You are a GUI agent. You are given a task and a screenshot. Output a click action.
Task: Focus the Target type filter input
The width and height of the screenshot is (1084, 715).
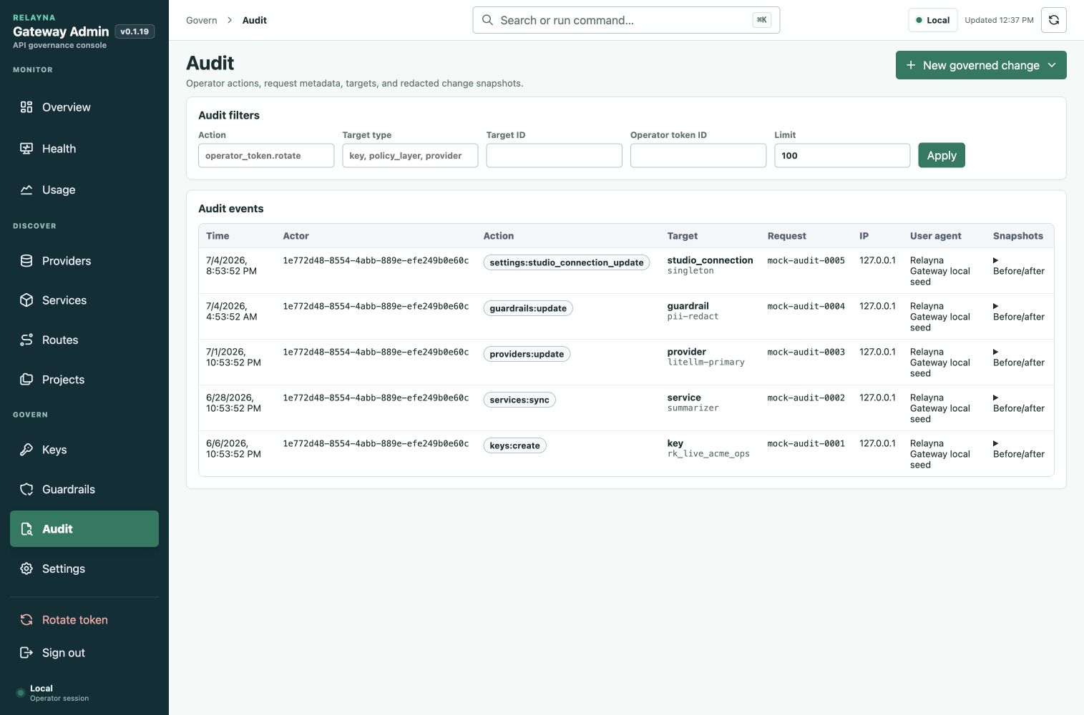[410, 155]
